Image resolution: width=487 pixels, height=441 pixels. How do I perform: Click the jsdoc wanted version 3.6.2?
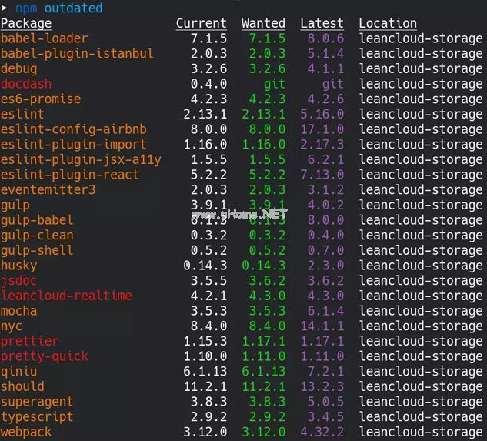[263, 281]
